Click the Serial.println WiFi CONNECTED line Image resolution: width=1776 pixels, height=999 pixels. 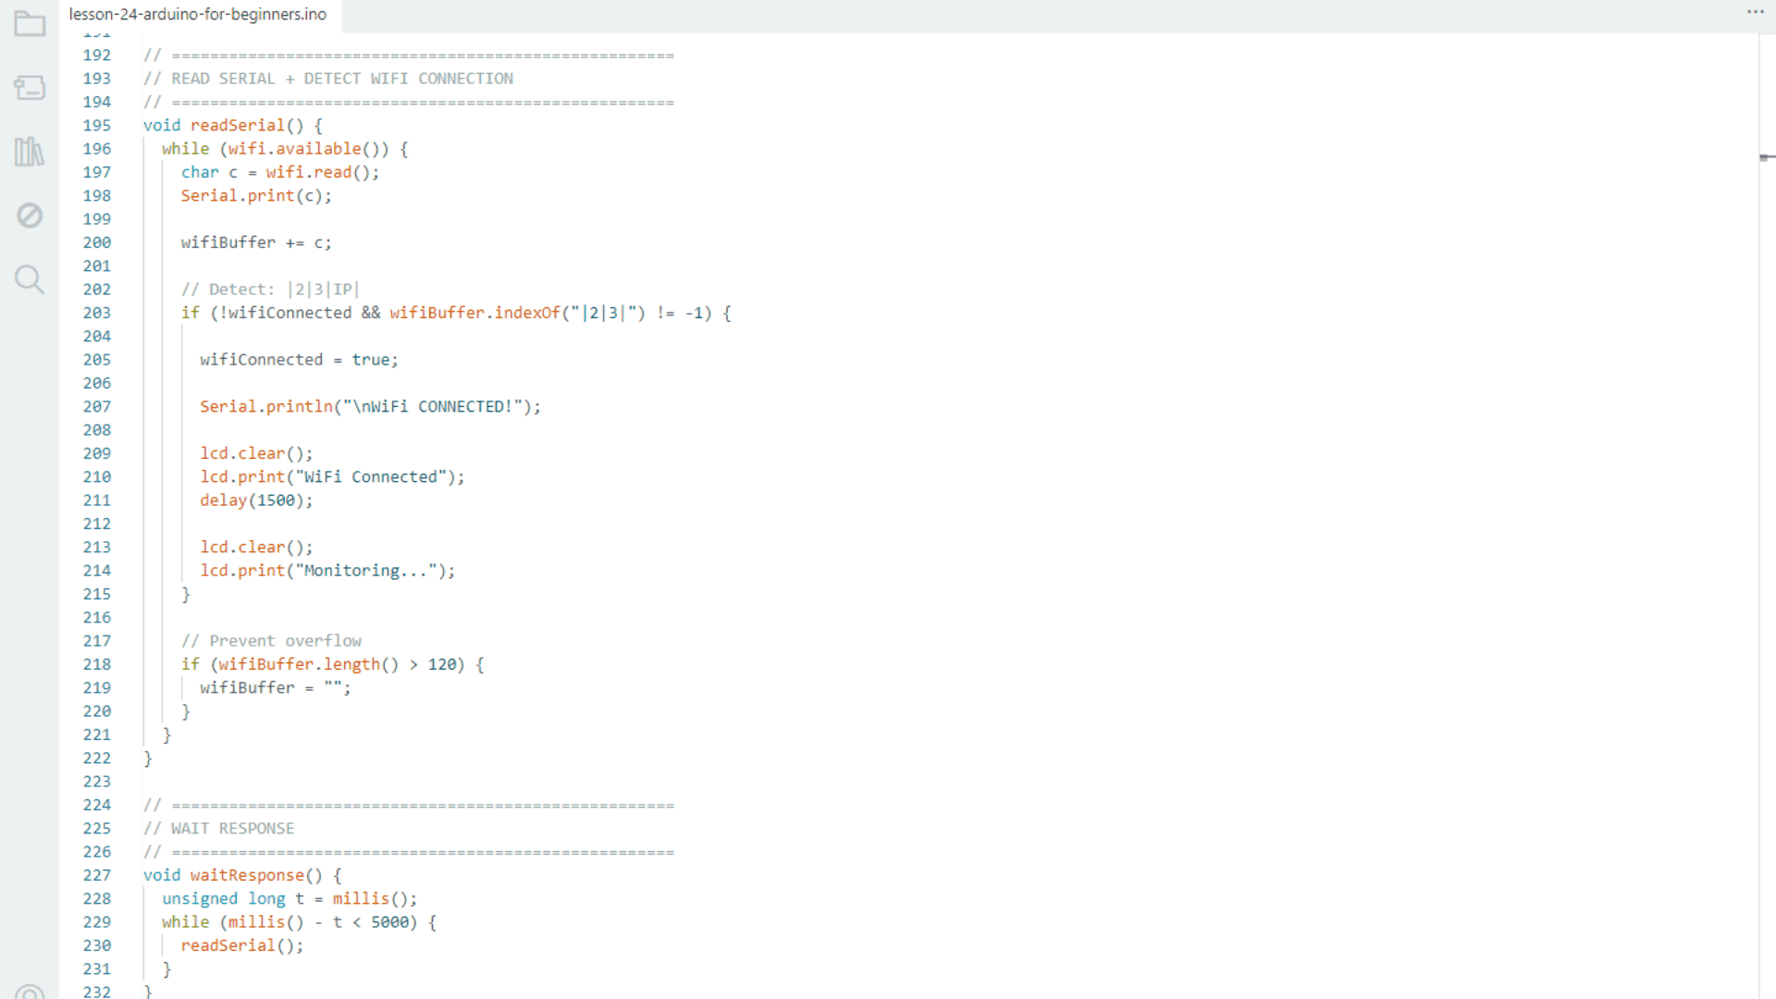pyautogui.click(x=370, y=407)
